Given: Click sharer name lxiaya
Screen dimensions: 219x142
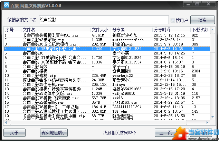Looking at the screenshot, I should coord(119,84).
